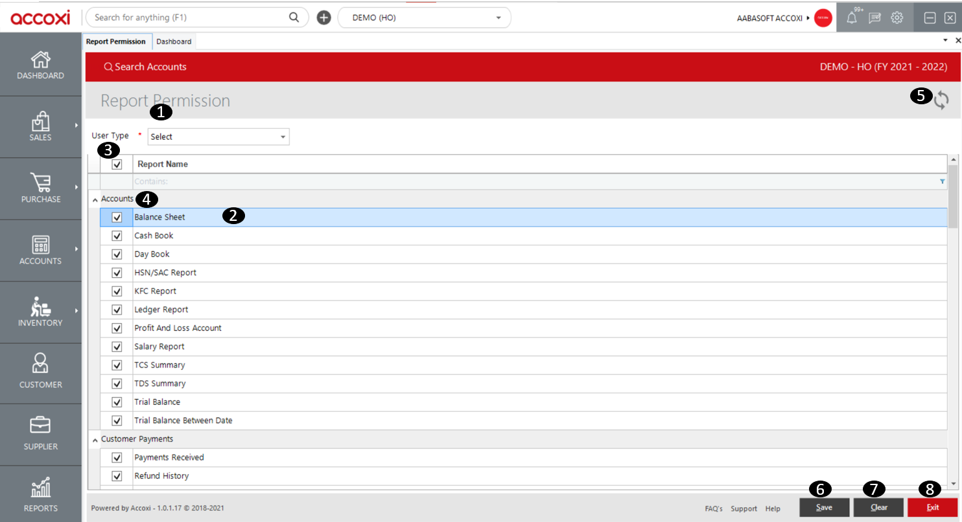The width and height of the screenshot is (962, 522).
Task: Uncheck the Cash Book report checkbox
Action: [x=117, y=236]
